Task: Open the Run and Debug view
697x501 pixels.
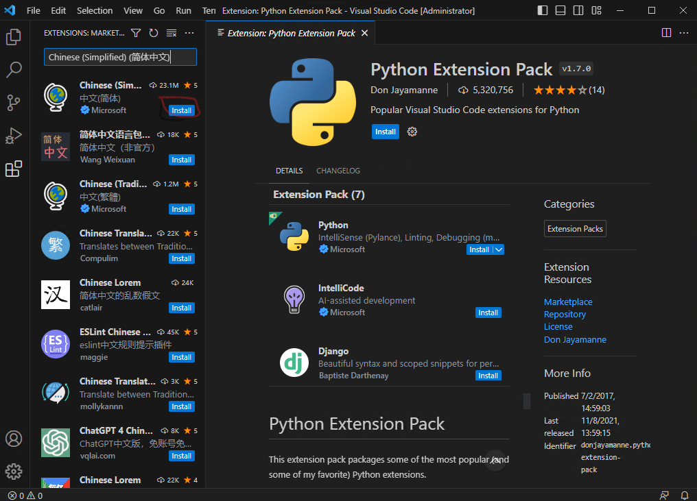Action: (x=14, y=136)
